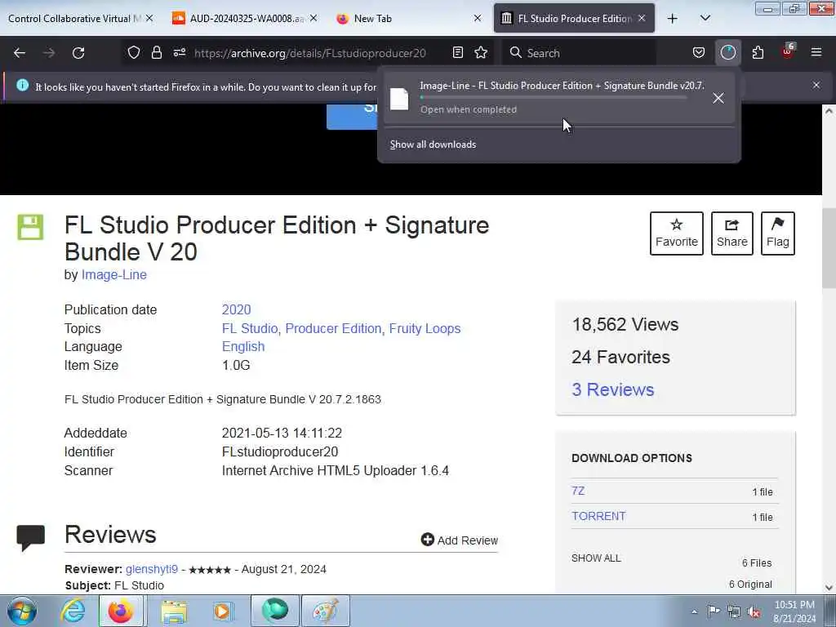Open Paint from taskbar
This screenshot has height=627, width=836.
tap(325, 611)
